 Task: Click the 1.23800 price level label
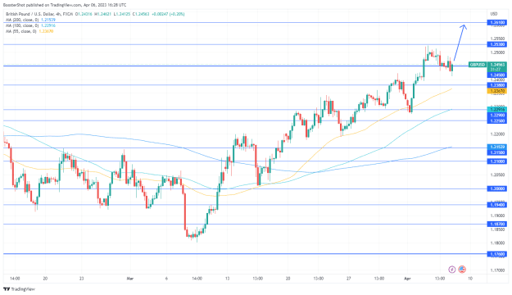click(x=497, y=85)
